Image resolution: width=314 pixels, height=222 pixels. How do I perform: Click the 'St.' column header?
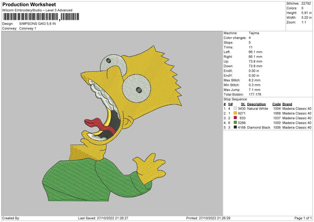[243, 104]
